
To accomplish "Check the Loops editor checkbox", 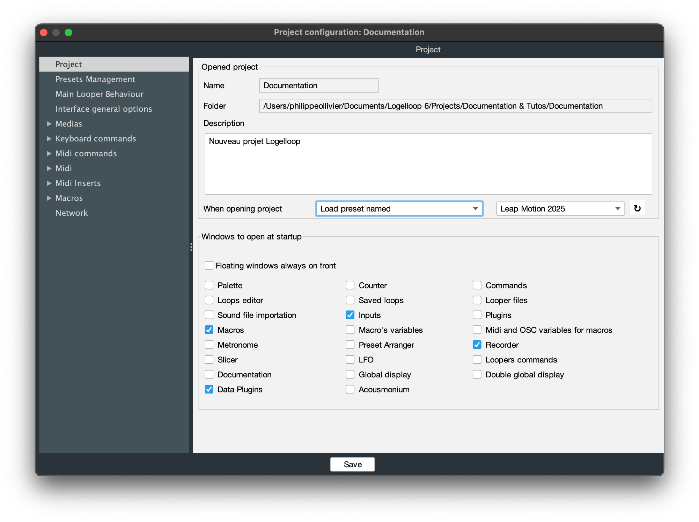I will [209, 300].
